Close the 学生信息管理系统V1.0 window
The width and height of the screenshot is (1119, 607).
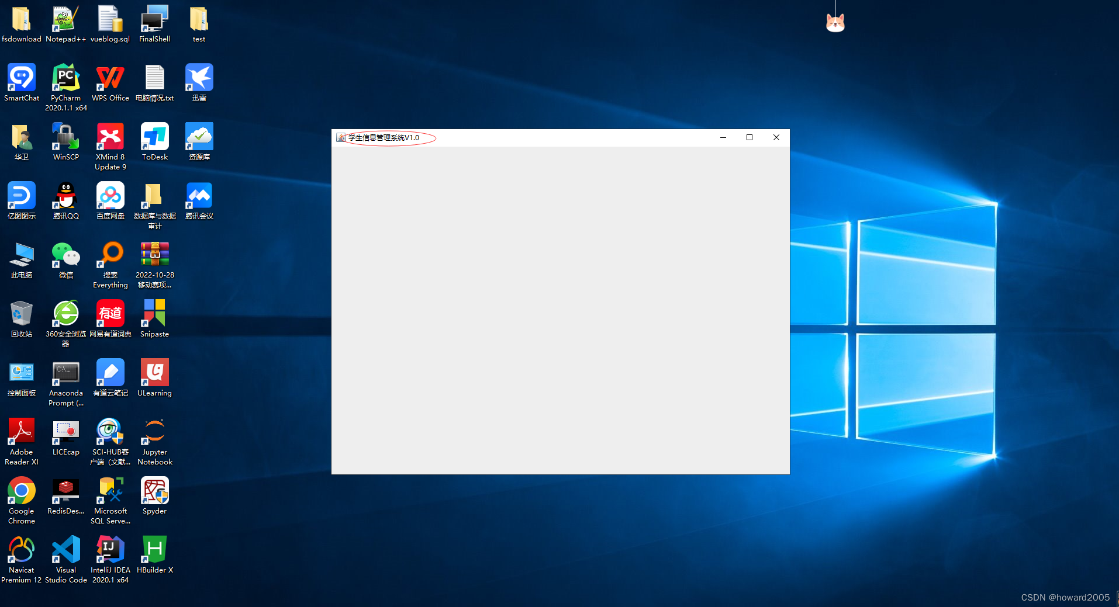tap(776, 138)
